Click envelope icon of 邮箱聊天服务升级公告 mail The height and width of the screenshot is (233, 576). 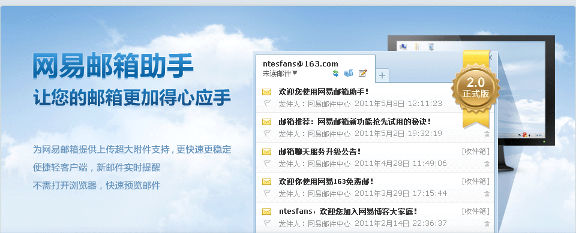266,152
